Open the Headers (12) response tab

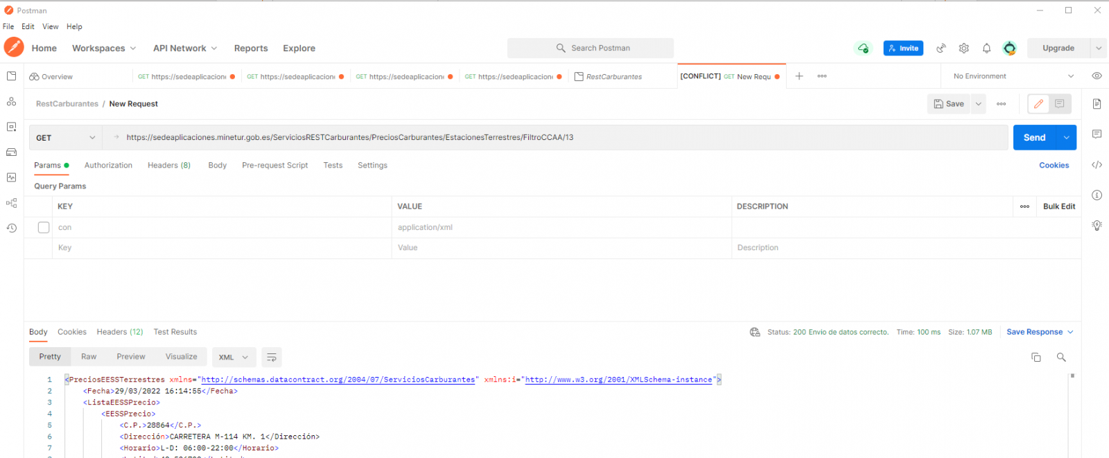(120, 333)
